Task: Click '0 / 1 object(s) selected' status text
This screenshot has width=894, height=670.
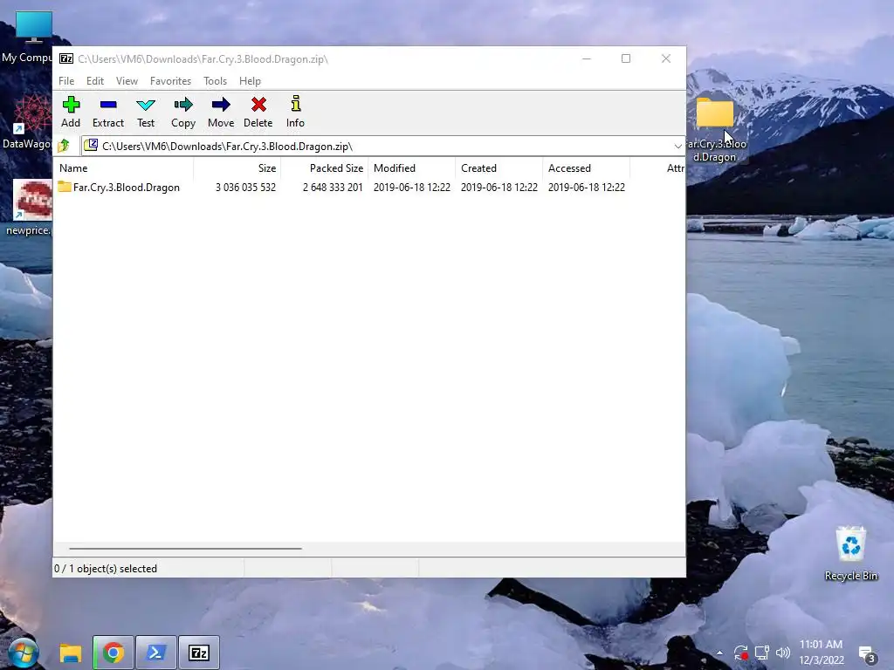Action: pyautogui.click(x=106, y=569)
